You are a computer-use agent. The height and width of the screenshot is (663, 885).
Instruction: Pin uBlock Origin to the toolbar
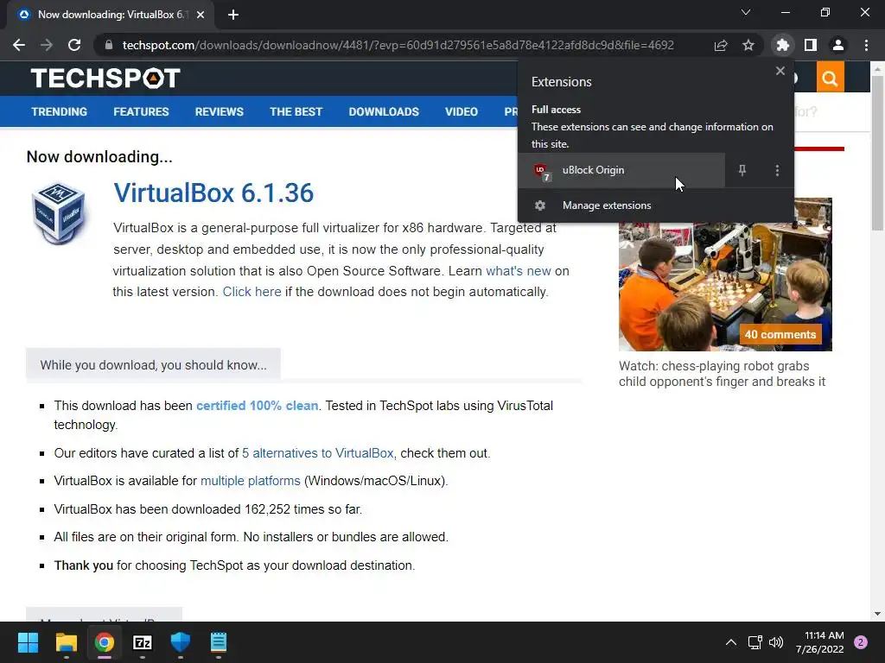click(742, 170)
